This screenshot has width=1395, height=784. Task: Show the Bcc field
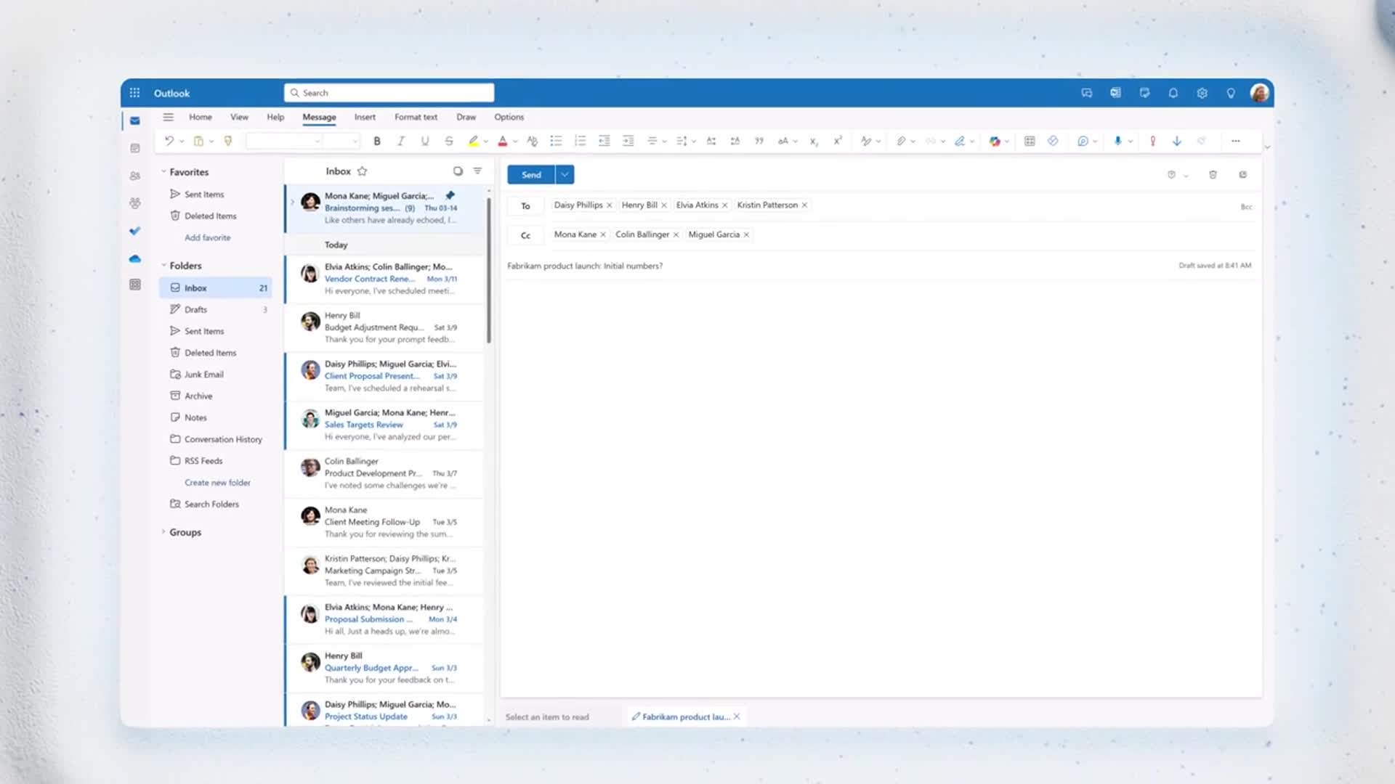click(x=1246, y=207)
